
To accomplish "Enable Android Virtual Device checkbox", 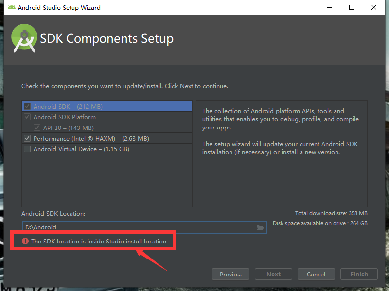I will (x=27, y=149).
